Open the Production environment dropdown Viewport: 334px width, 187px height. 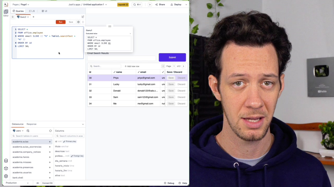coord(18,183)
